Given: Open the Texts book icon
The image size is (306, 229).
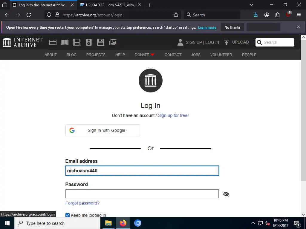Looking at the screenshot, I should tap(65, 42).
